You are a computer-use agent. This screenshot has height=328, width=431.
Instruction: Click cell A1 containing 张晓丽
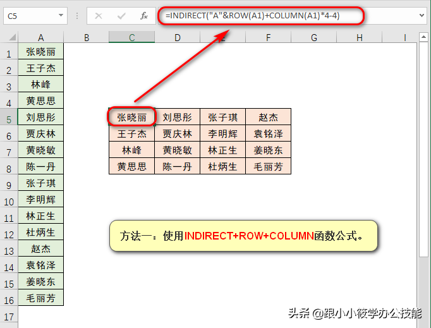(x=40, y=51)
